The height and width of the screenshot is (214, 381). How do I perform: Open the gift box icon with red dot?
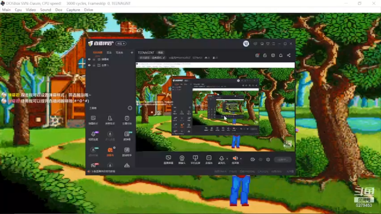pos(257,55)
